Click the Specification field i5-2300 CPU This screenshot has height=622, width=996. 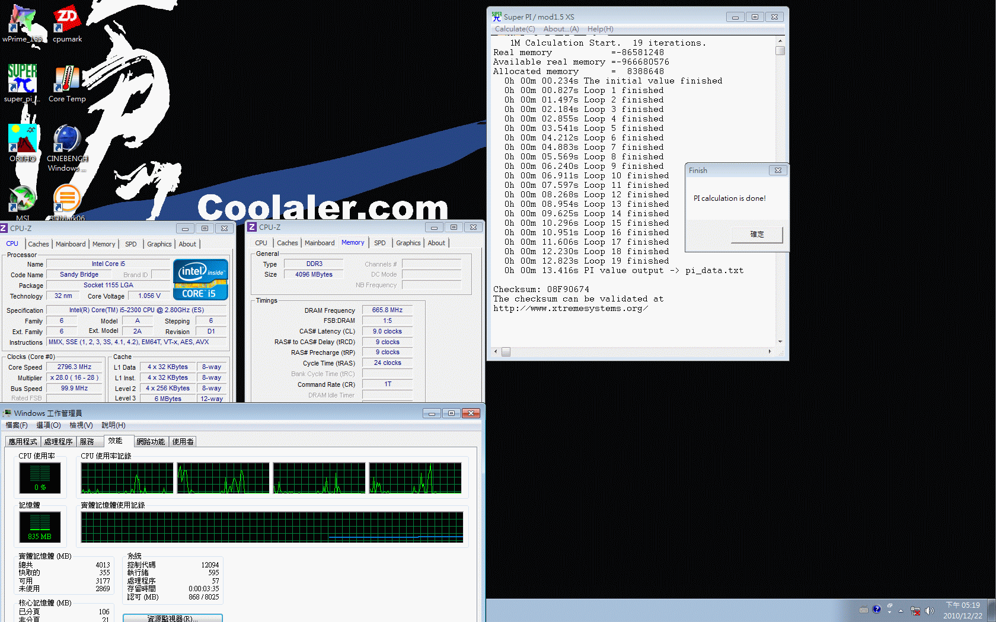tap(136, 310)
